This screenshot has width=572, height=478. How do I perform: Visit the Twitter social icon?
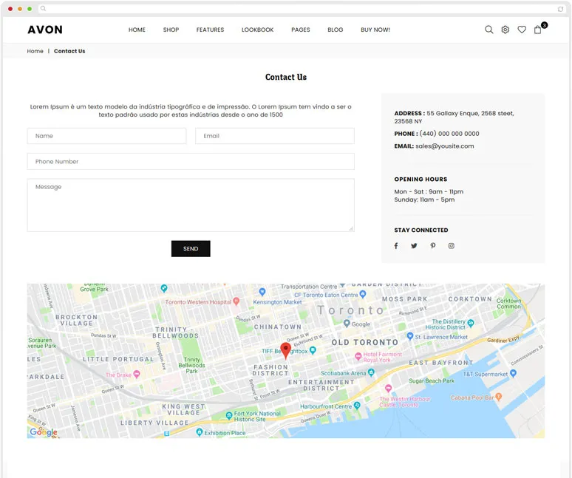click(414, 246)
